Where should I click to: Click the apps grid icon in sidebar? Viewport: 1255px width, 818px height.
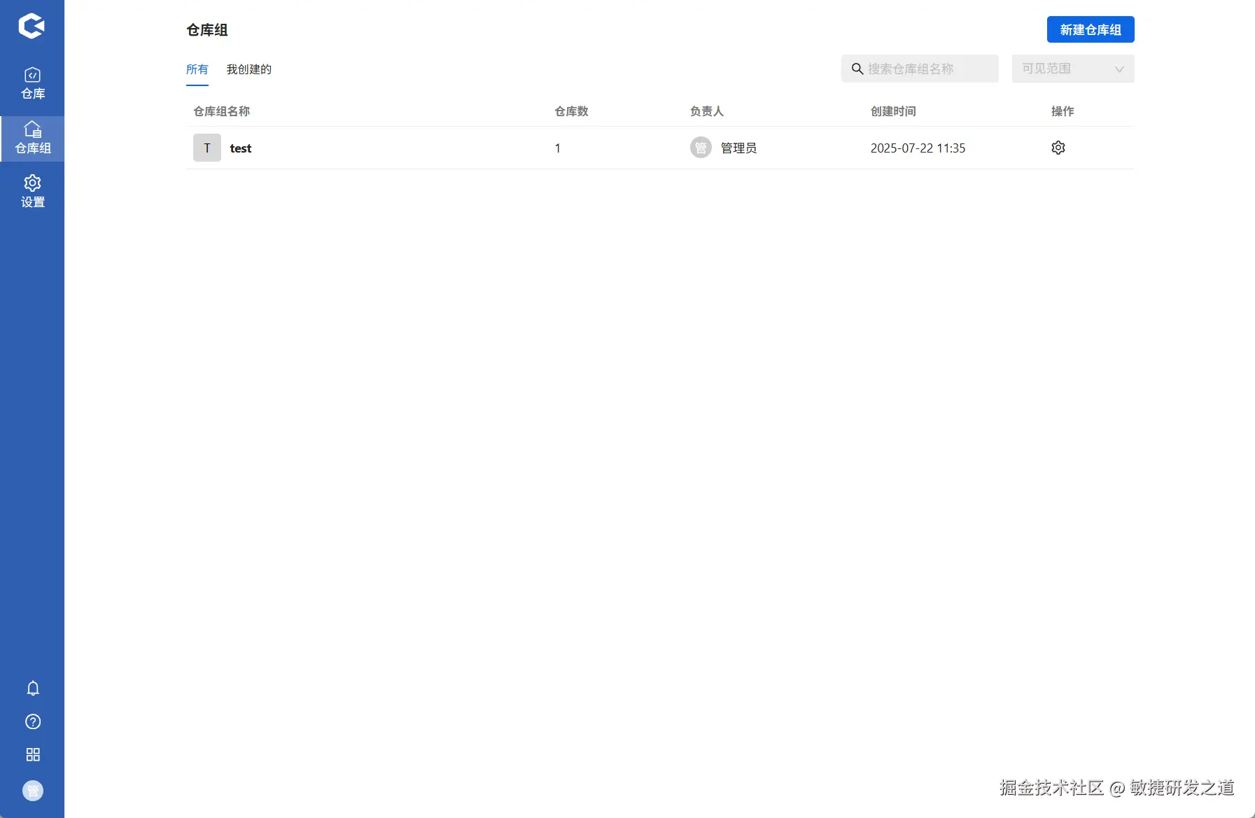coord(32,754)
